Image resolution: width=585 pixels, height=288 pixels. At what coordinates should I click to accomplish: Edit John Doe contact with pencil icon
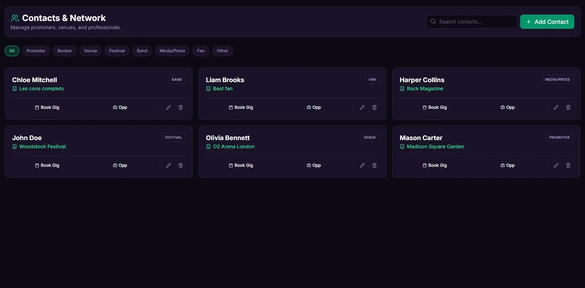coord(169,165)
